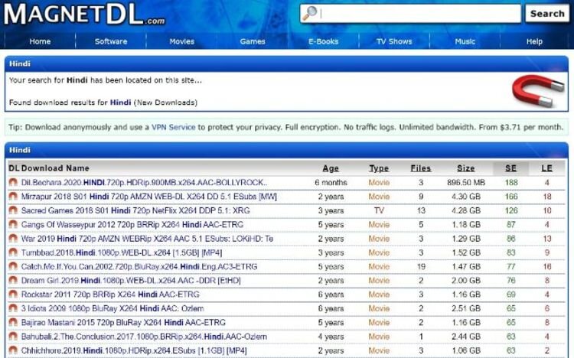The width and height of the screenshot is (574, 358).
Task: Click magnet icon beside War 2019 Hindi
Action: [x=13, y=239]
